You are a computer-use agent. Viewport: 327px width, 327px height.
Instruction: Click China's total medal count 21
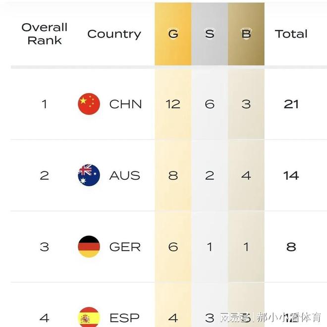click(291, 104)
